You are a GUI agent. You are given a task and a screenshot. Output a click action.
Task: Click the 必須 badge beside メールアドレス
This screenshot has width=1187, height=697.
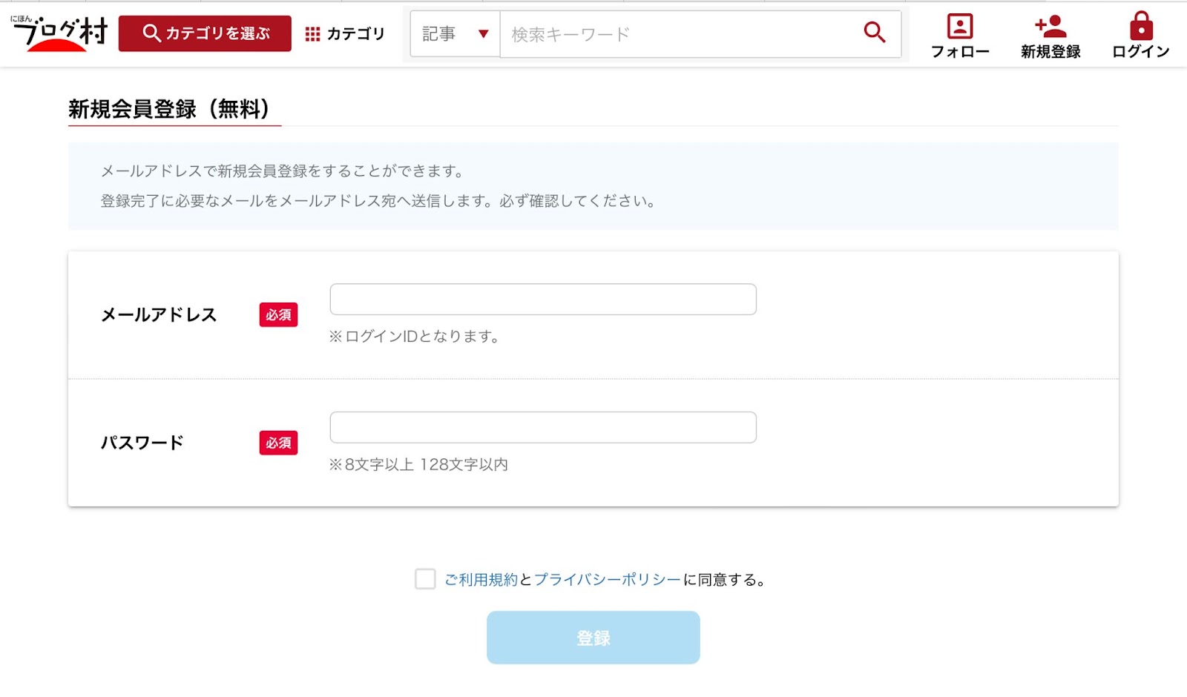278,315
